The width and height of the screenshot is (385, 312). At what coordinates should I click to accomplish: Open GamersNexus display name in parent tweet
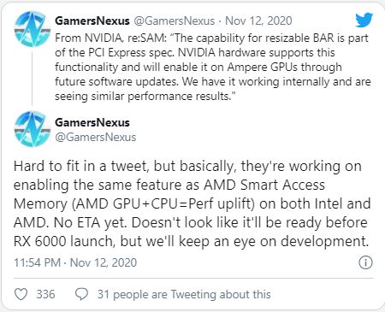[x=92, y=21]
